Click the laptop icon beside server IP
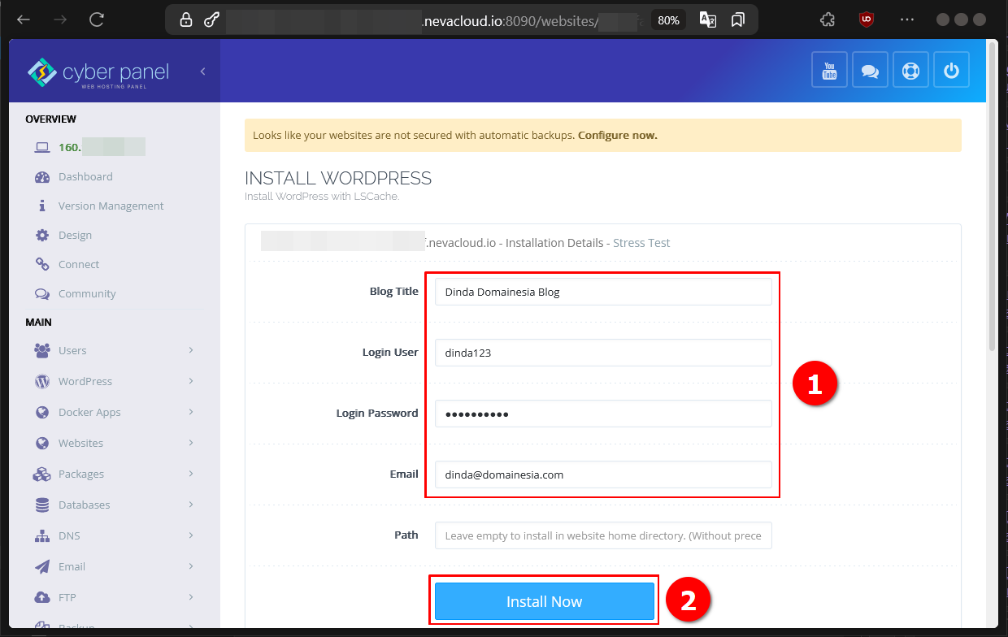The image size is (1008, 637). [42, 147]
